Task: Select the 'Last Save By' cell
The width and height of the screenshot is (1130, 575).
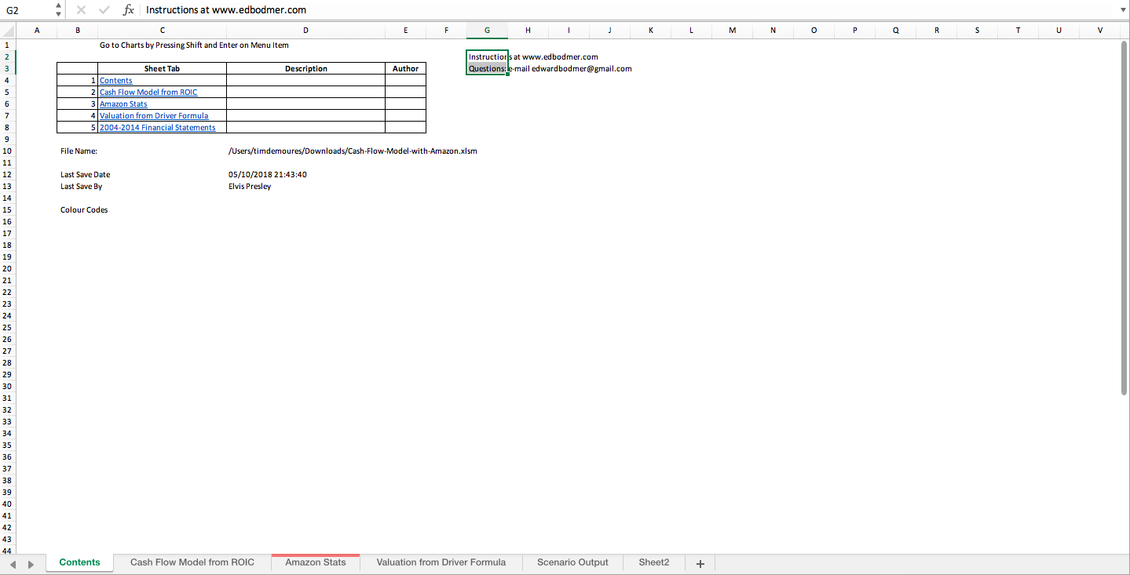Action: 78,187
